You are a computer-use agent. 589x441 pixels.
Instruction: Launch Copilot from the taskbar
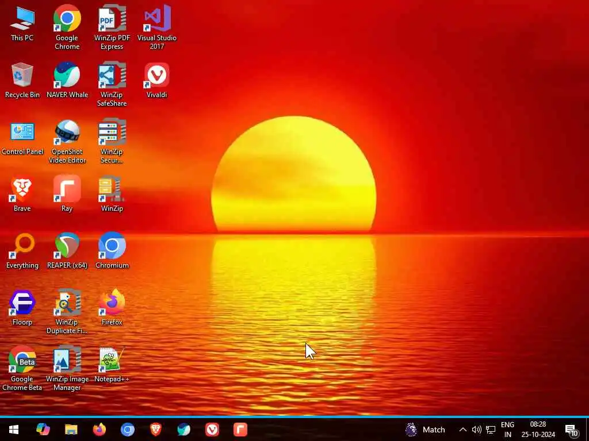tap(43, 430)
